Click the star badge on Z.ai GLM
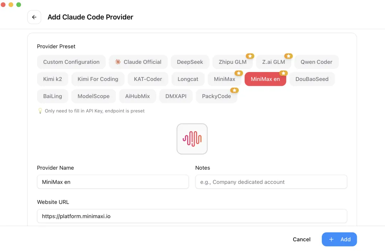This screenshot has width=385, height=251. click(288, 56)
